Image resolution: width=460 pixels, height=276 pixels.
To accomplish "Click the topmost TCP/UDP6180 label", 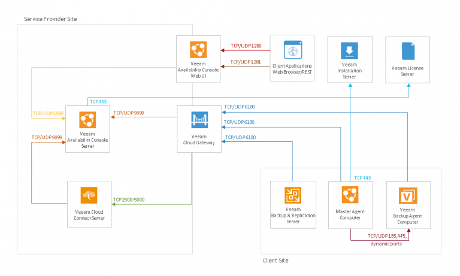I will click(x=240, y=107).
